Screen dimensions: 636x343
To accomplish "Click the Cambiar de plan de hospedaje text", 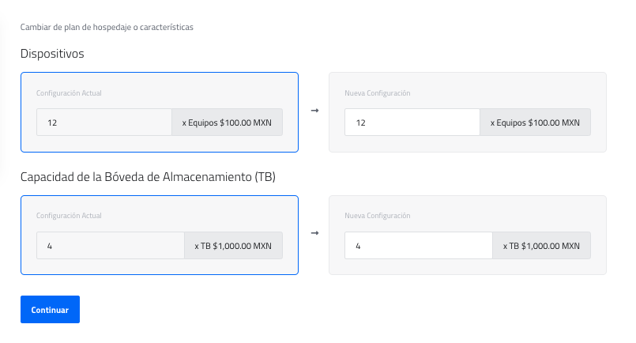I will (107, 27).
